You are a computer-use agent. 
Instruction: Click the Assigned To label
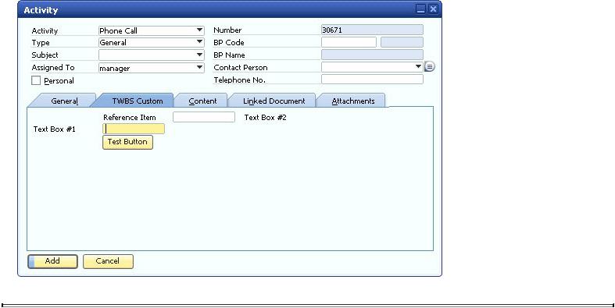53,67
